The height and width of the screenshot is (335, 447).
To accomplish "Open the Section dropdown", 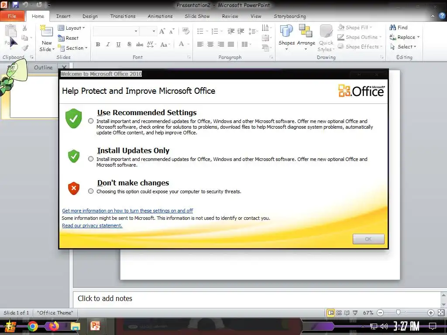I will pyautogui.click(x=73, y=48).
